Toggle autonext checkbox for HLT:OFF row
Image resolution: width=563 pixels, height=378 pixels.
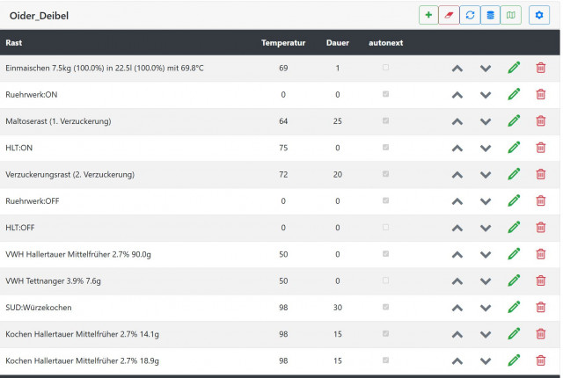click(x=385, y=228)
